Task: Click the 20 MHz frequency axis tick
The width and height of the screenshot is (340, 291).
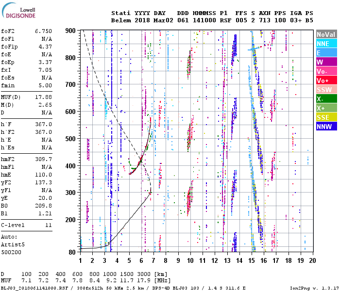Action: pyautogui.click(x=312, y=260)
